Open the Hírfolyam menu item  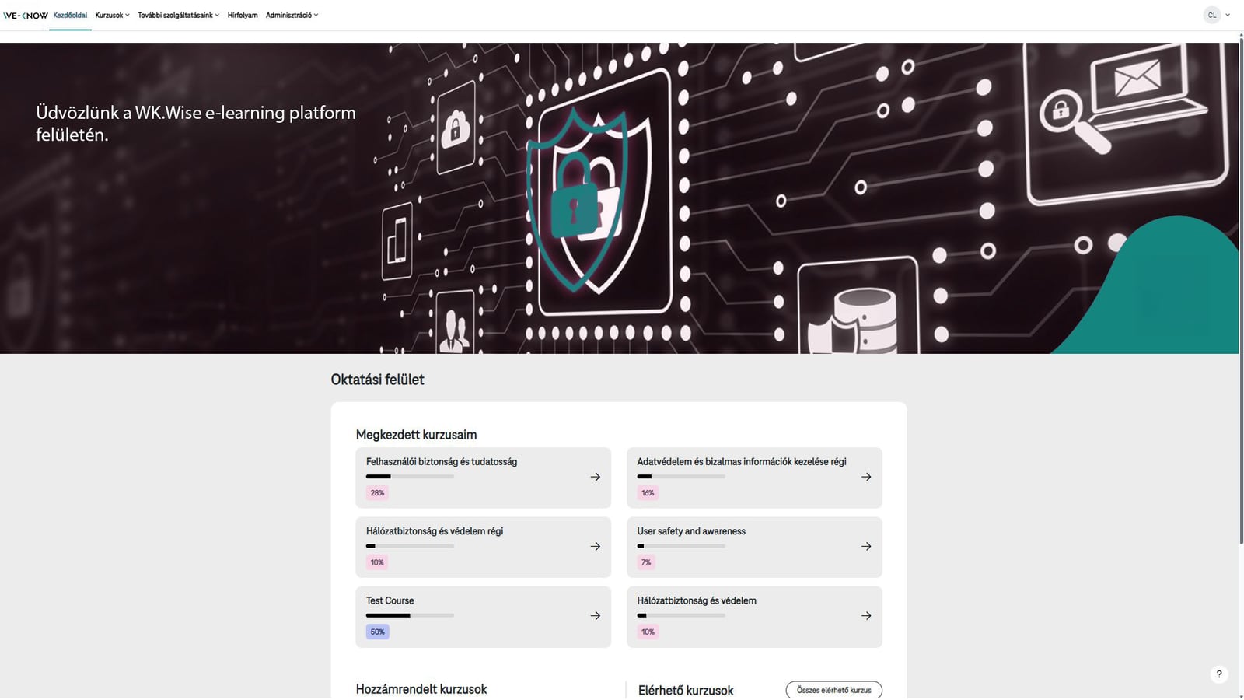[x=243, y=16]
